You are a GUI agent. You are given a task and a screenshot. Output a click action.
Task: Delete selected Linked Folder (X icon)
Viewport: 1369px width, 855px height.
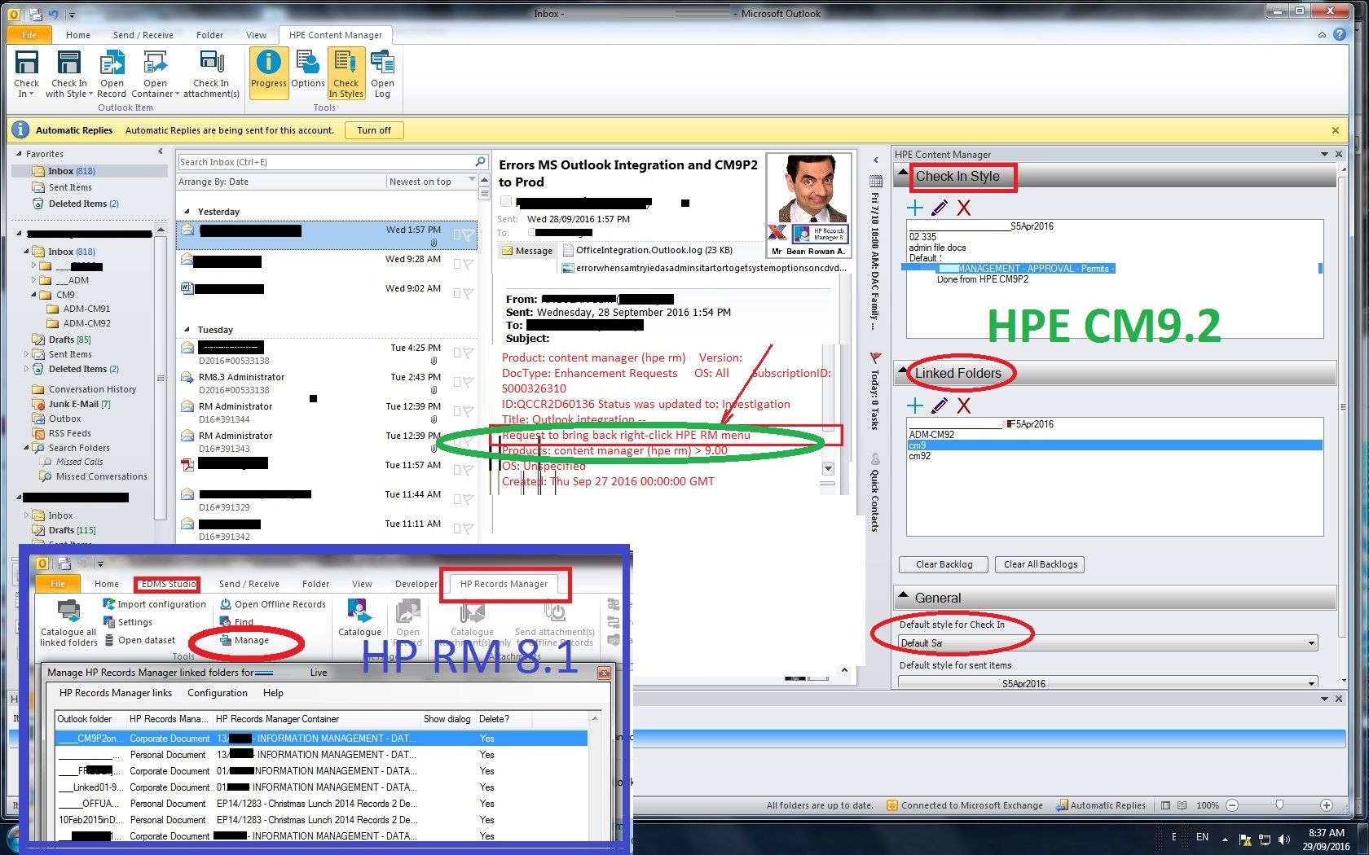964,406
